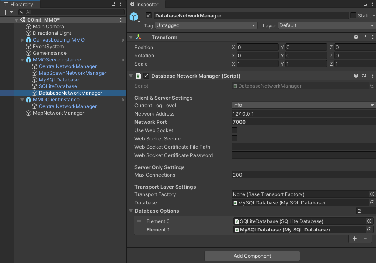The width and height of the screenshot is (376, 263).
Task: Click the Database Network Manager script icon
Action: [x=137, y=76]
